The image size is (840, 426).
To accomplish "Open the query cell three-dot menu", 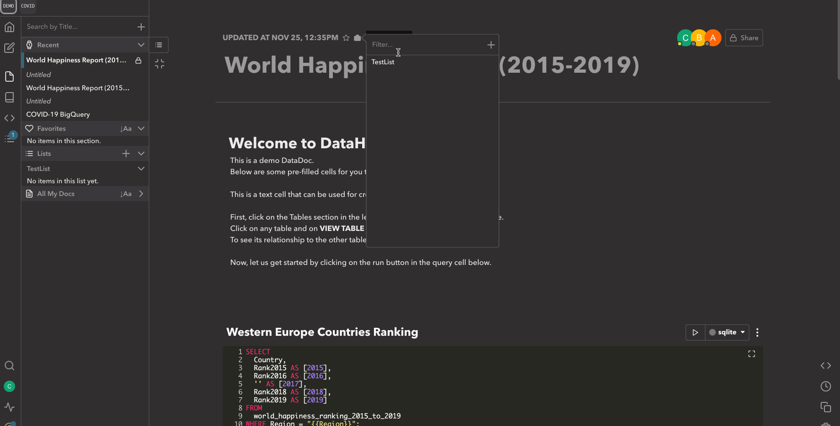I will [x=757, y=332].
